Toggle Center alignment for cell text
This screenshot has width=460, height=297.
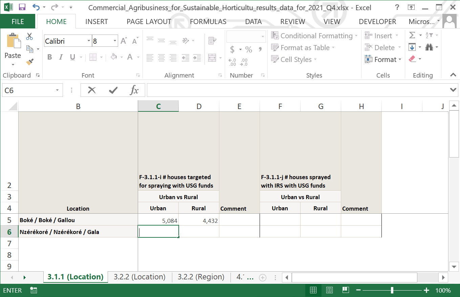coord(161,58)
